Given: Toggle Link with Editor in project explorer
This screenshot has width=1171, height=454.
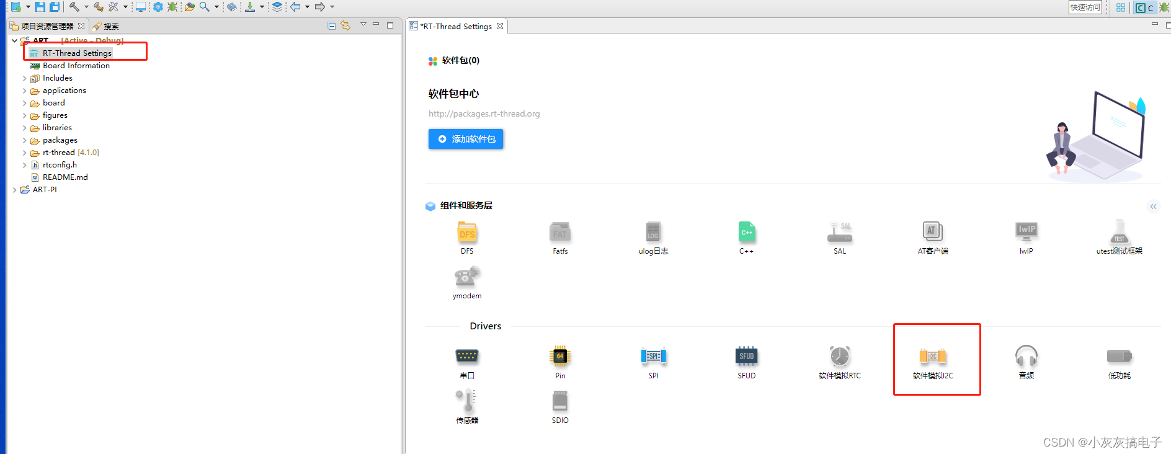Looking at the screenshot, I should coord(345,25).
